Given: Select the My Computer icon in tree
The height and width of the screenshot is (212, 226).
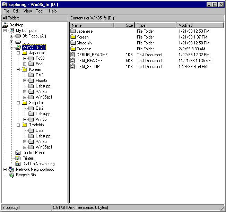Looking at the screenshot, I should [12, 31].
